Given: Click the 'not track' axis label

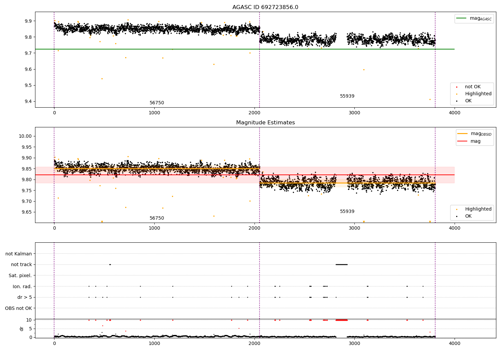Looking at the screenshot, I should [21, 265].
